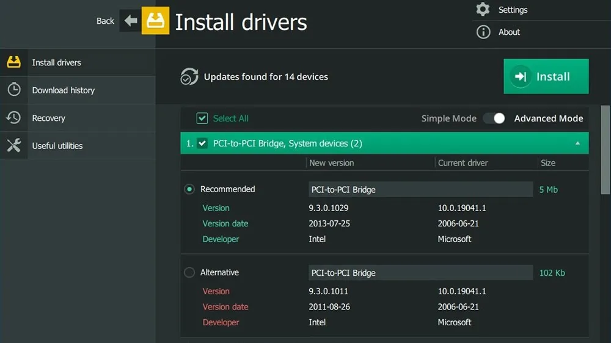611x343 pixels.
Task: Click the Alternative PCI-to-PCI Bridge name field
Action: pos(421,273)
